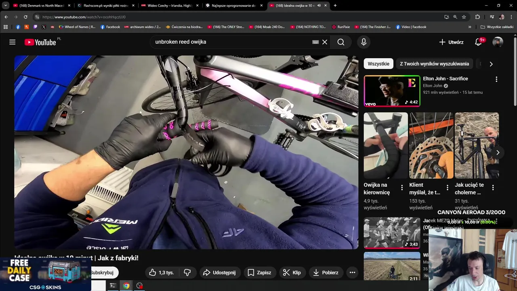Image resolution: width=517 pixels, height=291 pixels.
Task: Open options for 'Jak uciąć te cholerne' short
Action: (493, 188)
